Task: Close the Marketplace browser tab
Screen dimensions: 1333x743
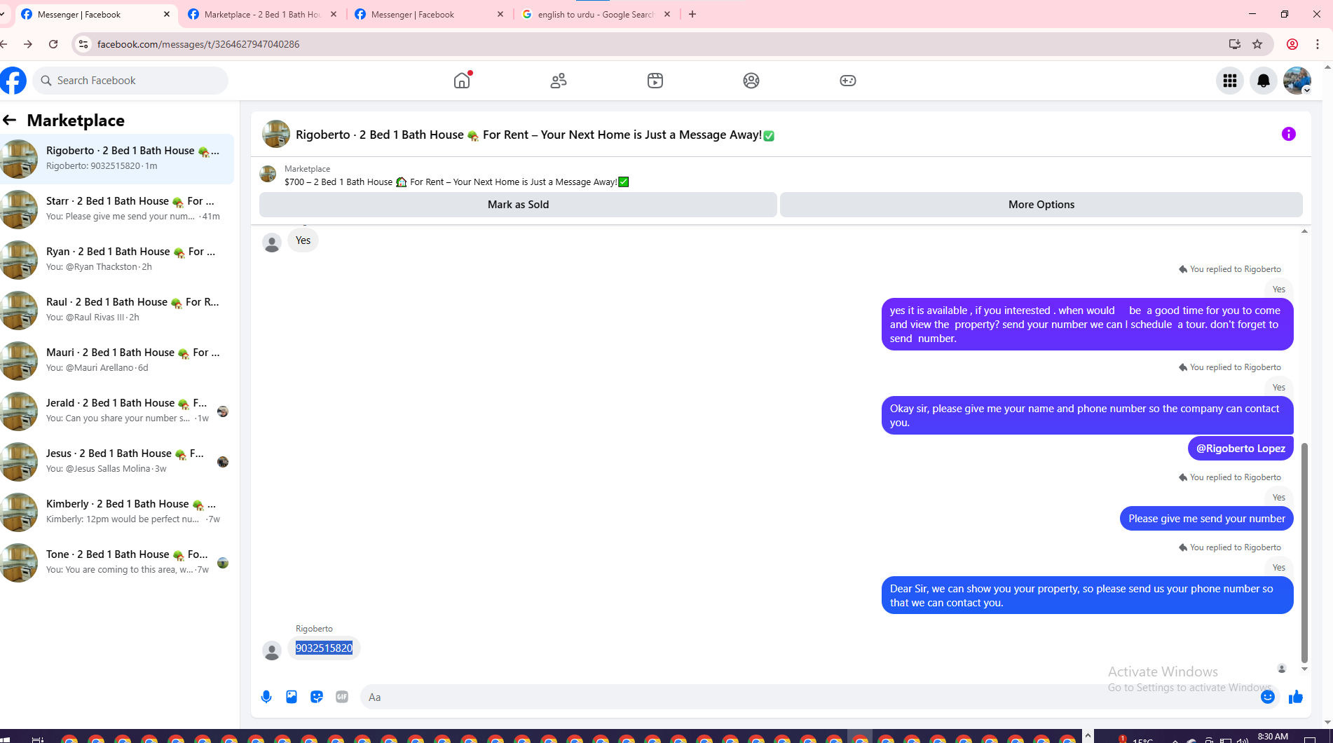Action: (x=334, y=14)
